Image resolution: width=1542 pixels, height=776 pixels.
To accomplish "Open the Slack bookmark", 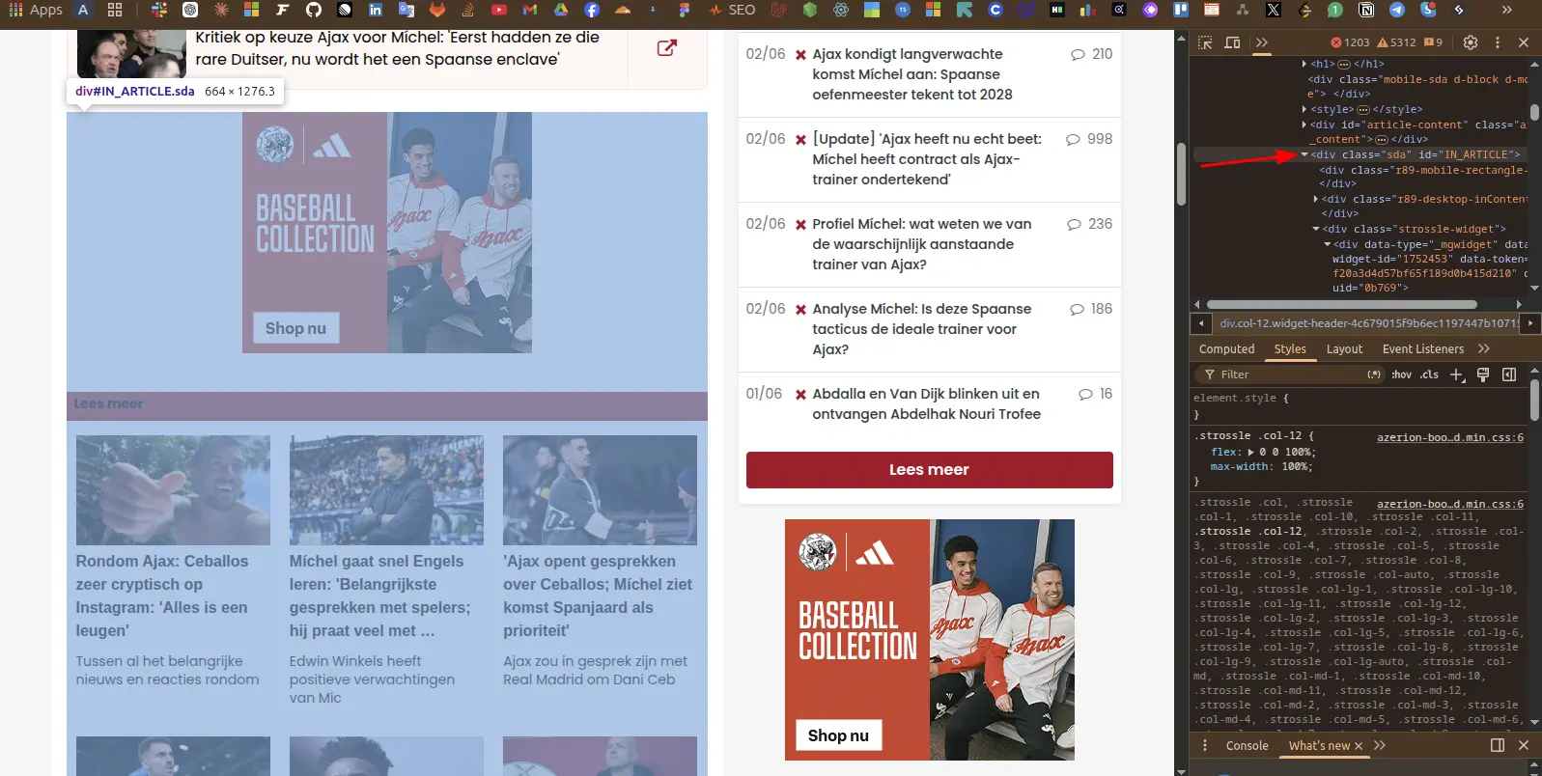I will click(x=159, y=10).
